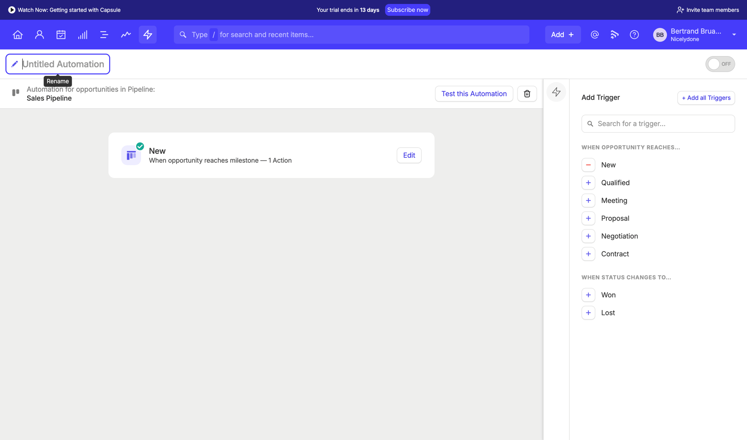This screenshot has height=440, width=747.
Task: Open the bar chart reports icon
Action: (82, 34)
